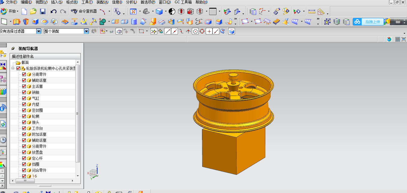Select the 定心杆 tree item
407x193 pixels.
[x=37, y=158]
